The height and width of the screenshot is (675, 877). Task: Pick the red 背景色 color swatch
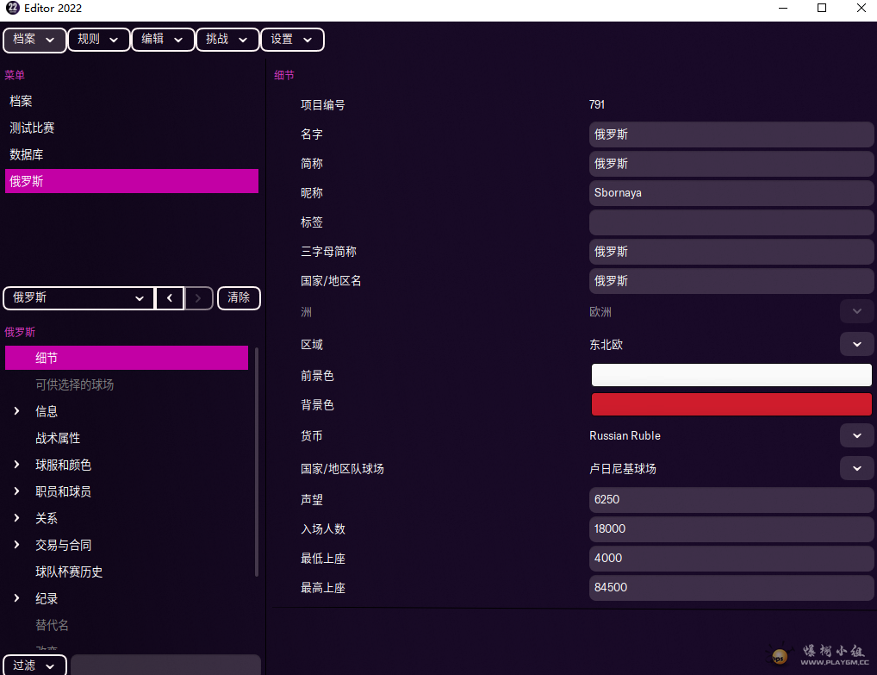(731, 404)
